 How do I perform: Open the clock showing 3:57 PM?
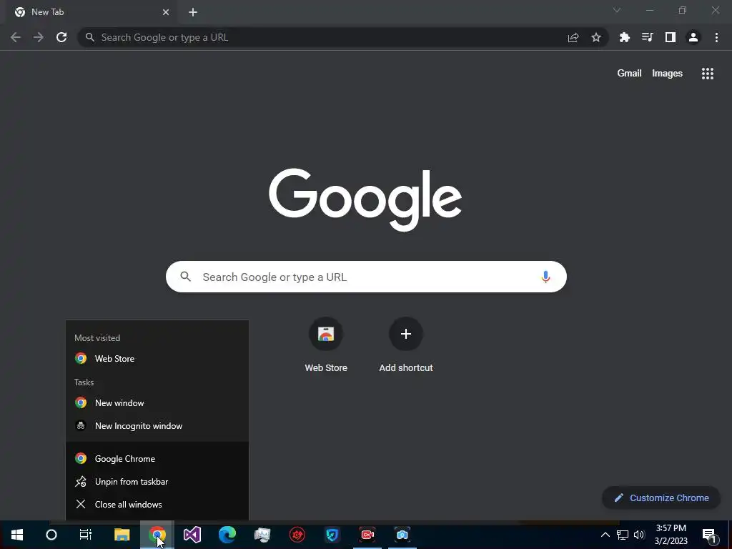click(x=671, y=535)
